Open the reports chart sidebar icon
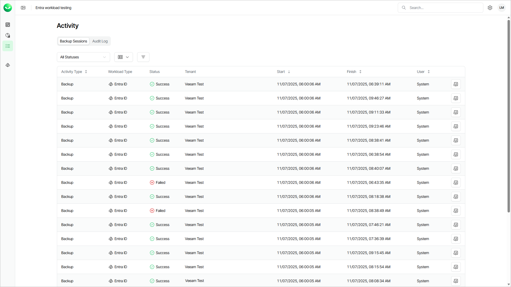The height and width of the screenshot is (287, 511). 8,35
